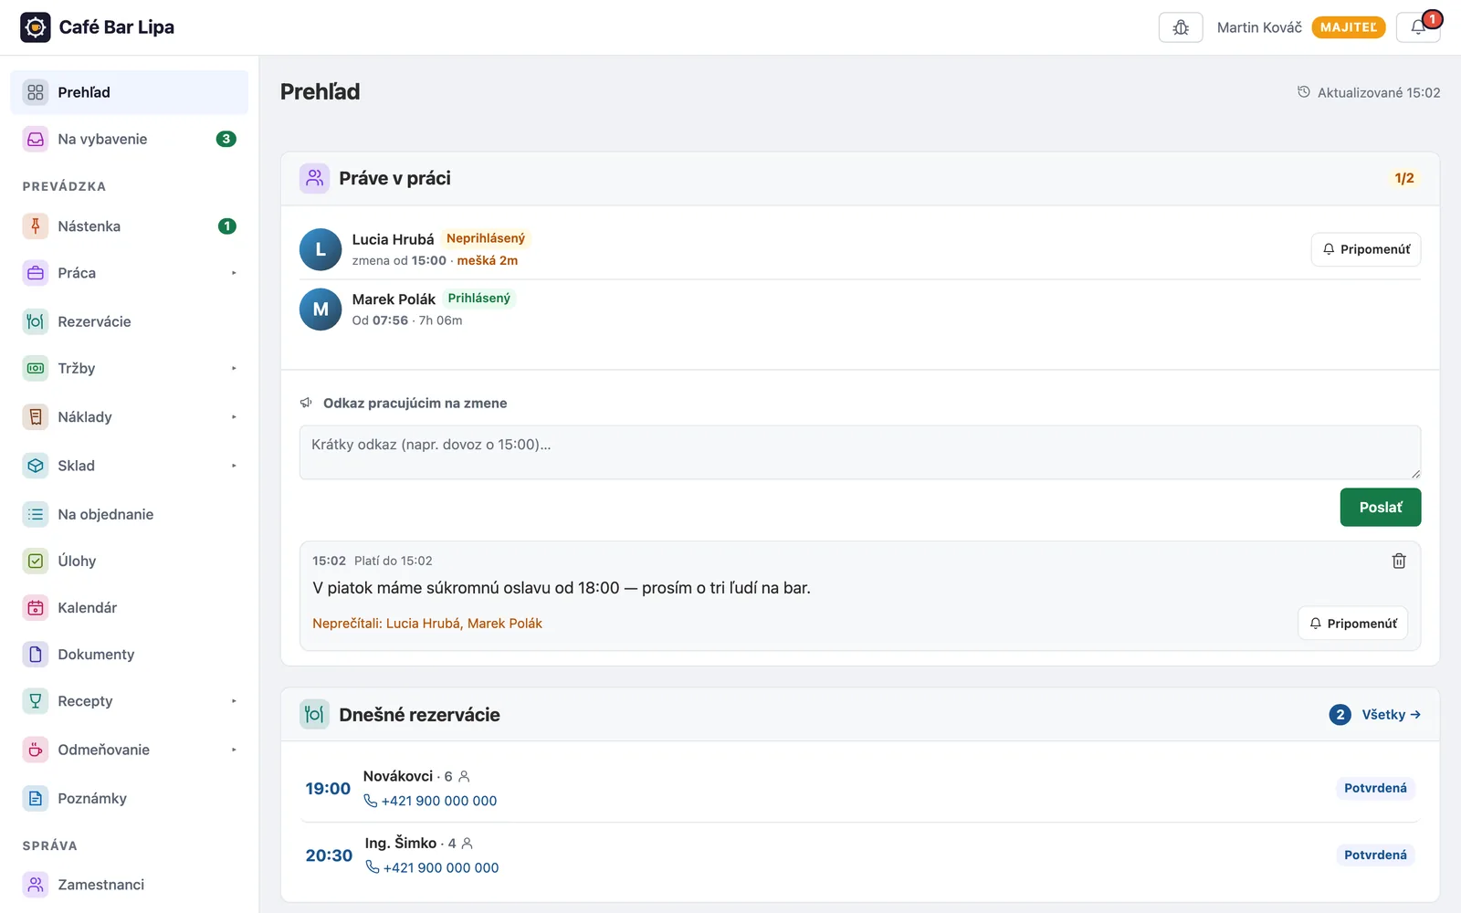1461x913 pixels.
Task: Click the Prihlásený status badge
Action: pos(479,299)
